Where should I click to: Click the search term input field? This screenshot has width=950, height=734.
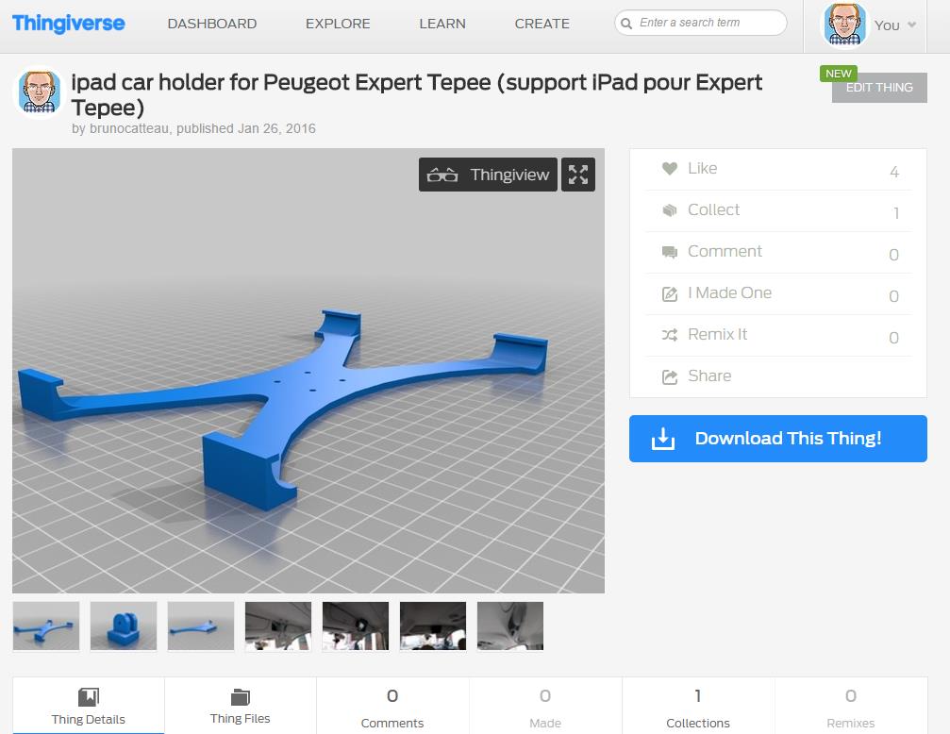coord(701,23)
